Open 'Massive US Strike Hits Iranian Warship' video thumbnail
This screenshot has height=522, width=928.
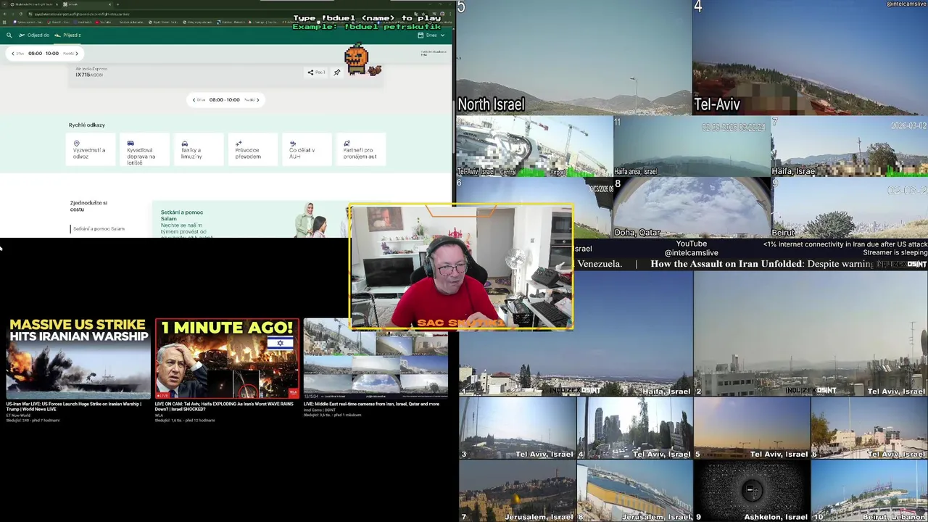(x=78, y=358)
